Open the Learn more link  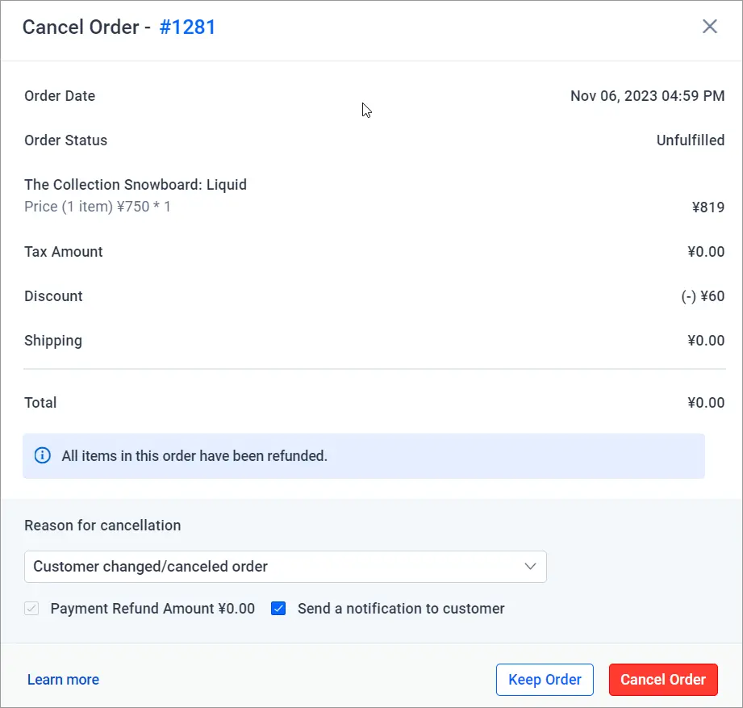tap(63, 680)
